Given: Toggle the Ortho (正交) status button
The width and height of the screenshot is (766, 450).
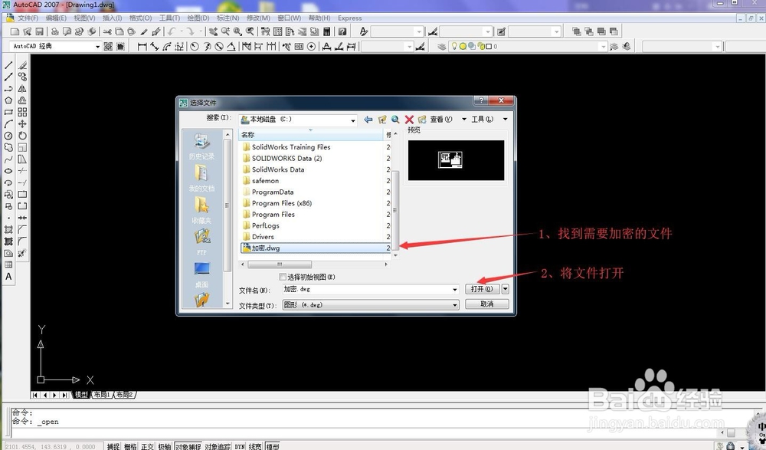Looking at the screenshot, I should (148, 446).
